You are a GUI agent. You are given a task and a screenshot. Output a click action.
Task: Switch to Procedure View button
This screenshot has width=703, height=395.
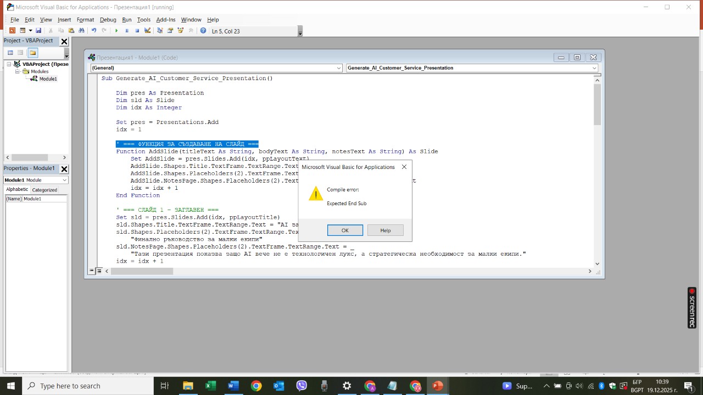(x=92, y=271)
